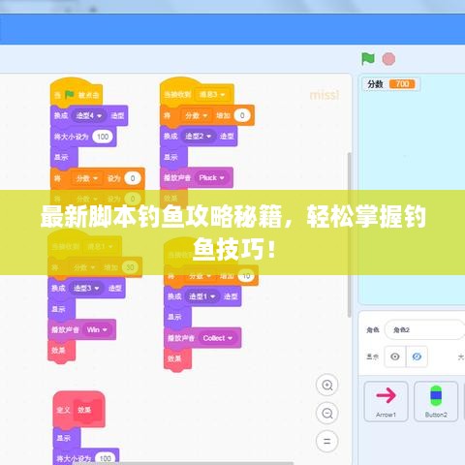Open the Pluck sound dropdown
Screen dimensions: 465x465
click(211, 178)
